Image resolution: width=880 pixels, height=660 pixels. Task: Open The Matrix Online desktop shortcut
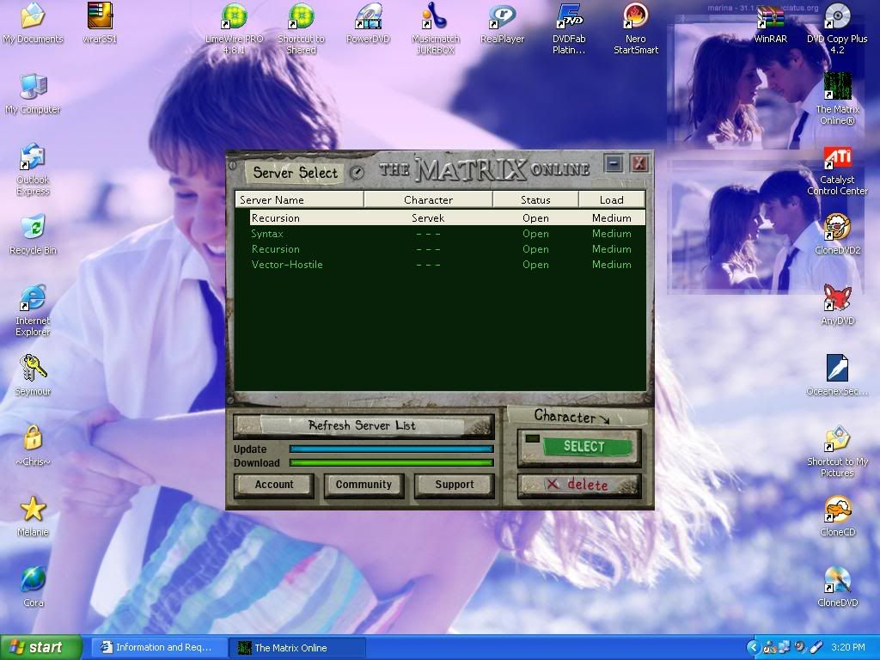click(x=837, y=99)
